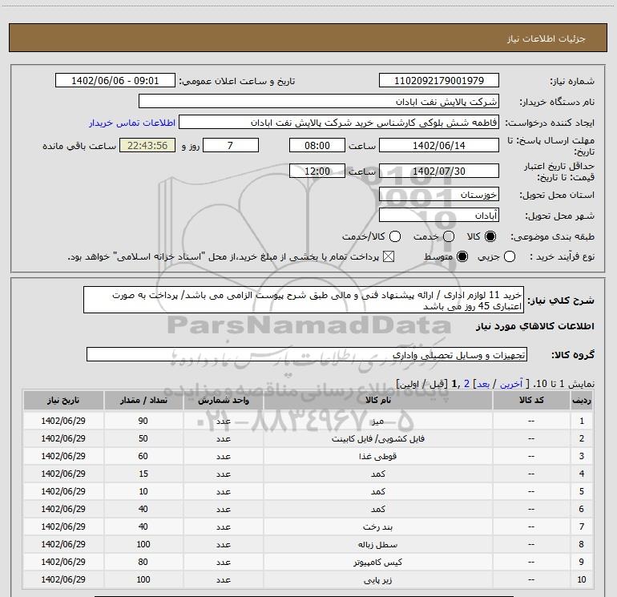Select the کالا/خدمت radio button
This screenshot has width=617, height=597.
[x=395, y=236]
